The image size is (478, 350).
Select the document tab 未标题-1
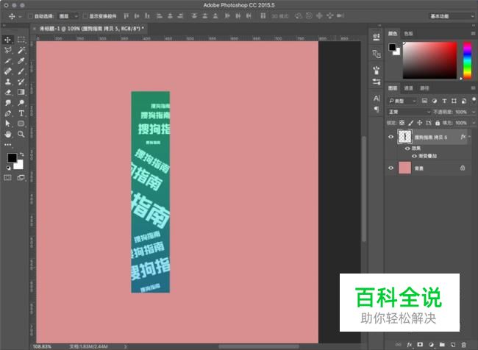tap(91, 29)
